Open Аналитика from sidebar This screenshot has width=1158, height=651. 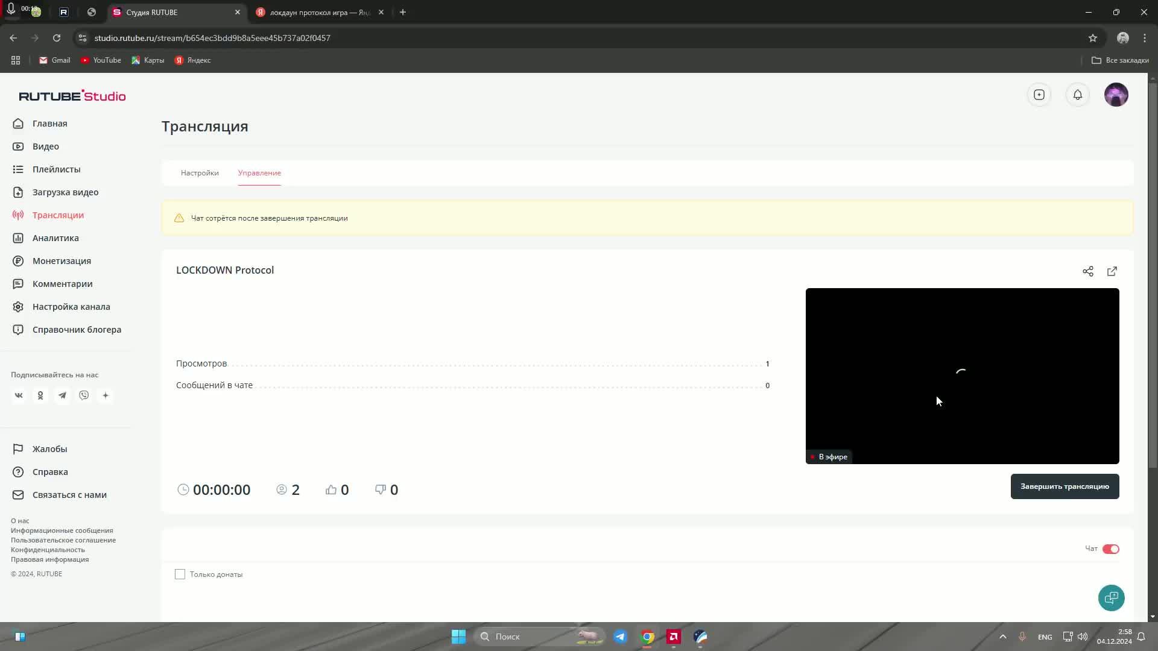click(55, 237)
